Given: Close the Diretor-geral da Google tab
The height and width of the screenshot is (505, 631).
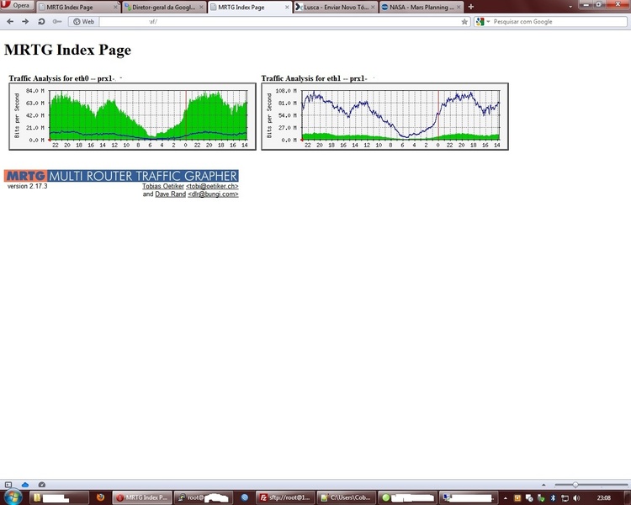Looking at the screenshot, I should [201, 8].
